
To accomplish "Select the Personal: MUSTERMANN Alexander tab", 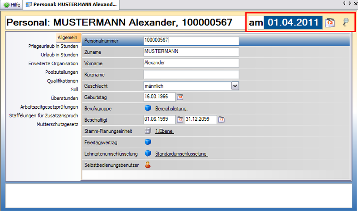I will (72, 4).
